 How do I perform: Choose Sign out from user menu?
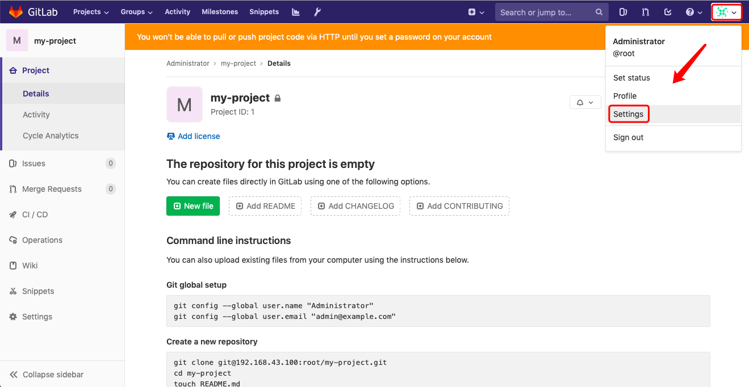(x=629, y=137)
